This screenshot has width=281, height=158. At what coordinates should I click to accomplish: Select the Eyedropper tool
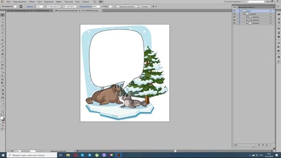(x=2, y=86)
